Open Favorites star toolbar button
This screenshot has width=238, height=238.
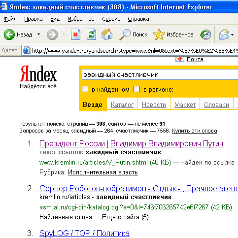[173, 34]
